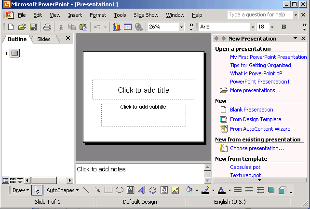Insert a chart using the chart icon
Viewport: 310px width, 209px height.
tap(117, 27)
